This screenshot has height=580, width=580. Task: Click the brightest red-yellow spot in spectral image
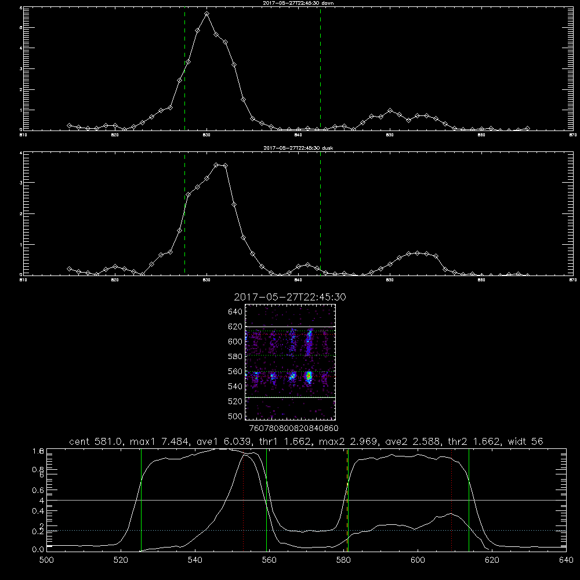tap(309, 376)
